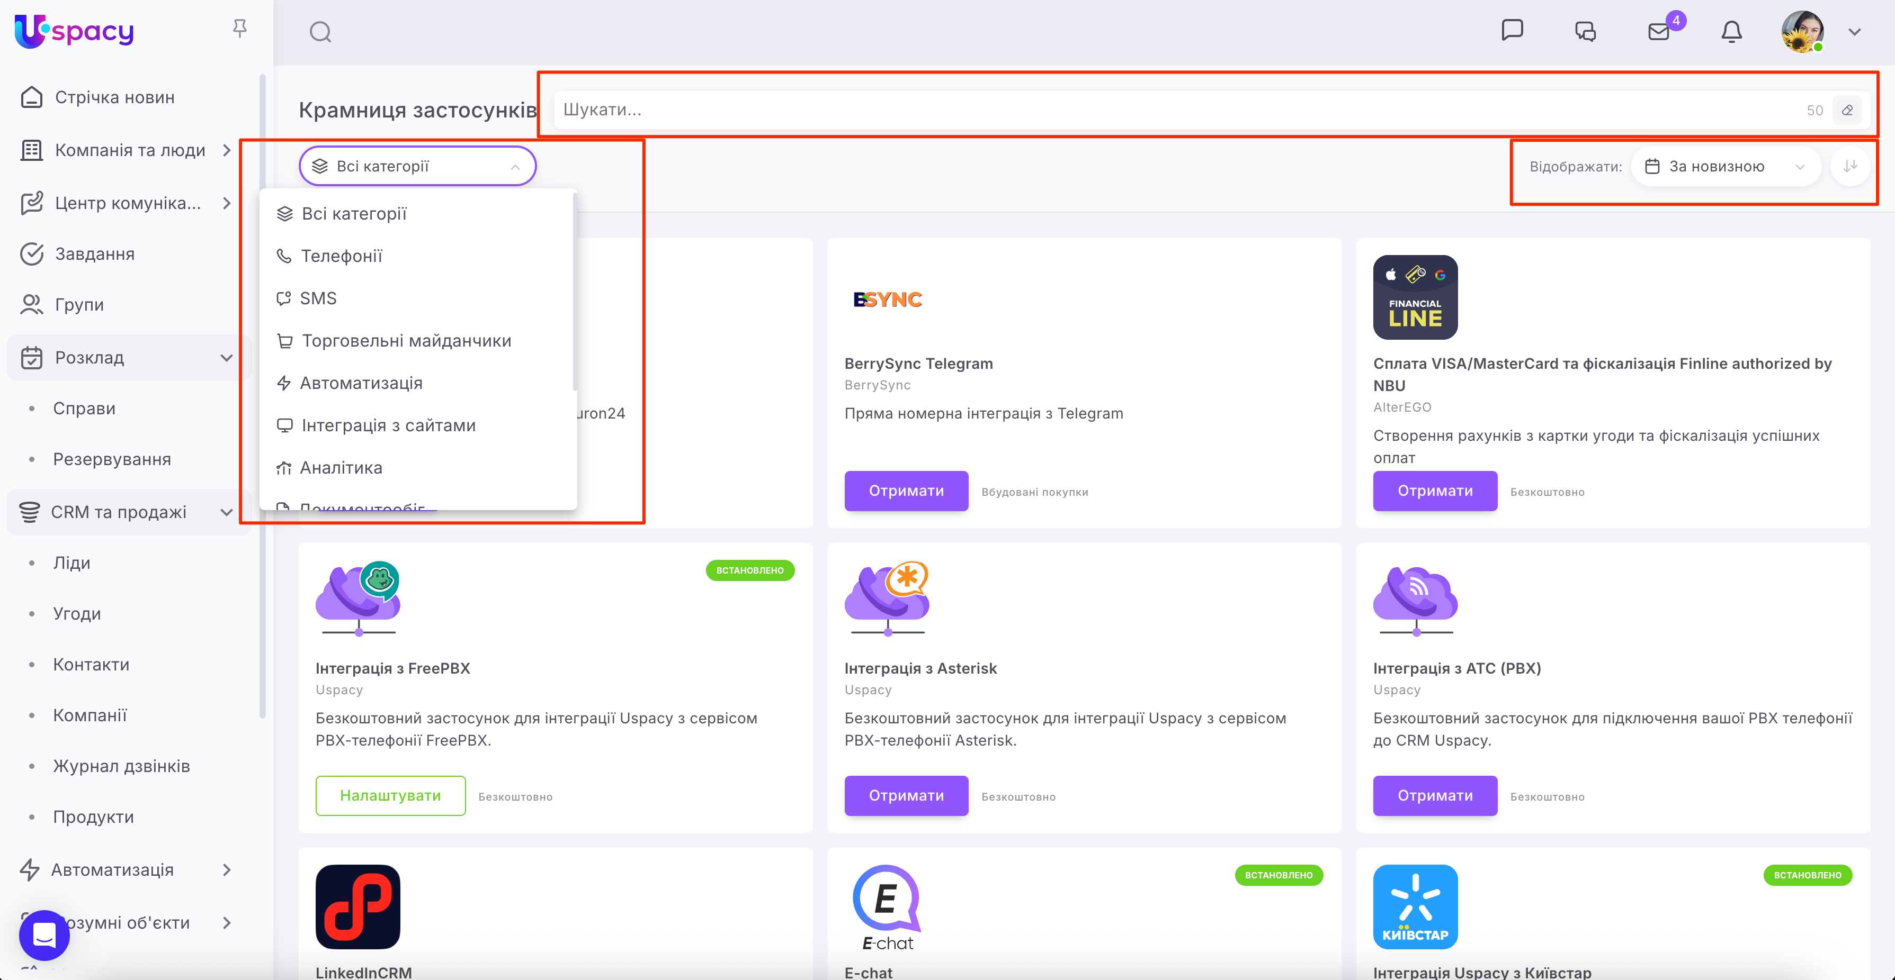Pick Торговельні майданчики from categories
The image size is (1895, 980).
click(x=406, y=341)
